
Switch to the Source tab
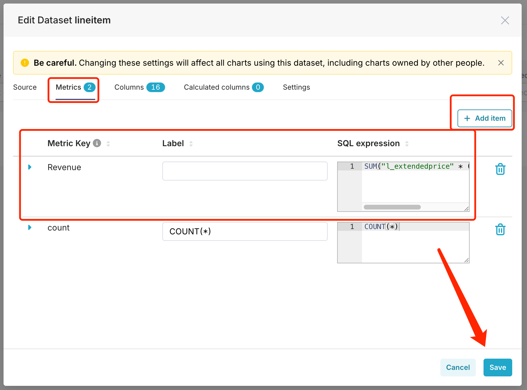(x=25, y=87)
